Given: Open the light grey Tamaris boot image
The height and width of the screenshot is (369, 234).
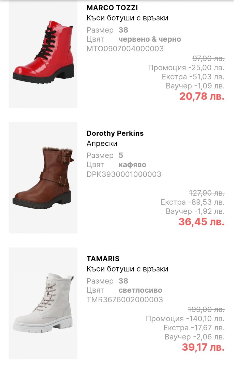Looking at the screenshot, I should pos(43,303).
